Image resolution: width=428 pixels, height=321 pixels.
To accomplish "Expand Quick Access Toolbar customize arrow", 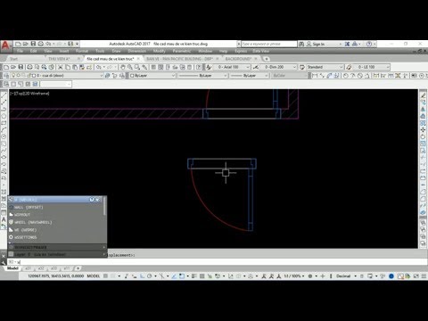I will [x=77, y=44].
